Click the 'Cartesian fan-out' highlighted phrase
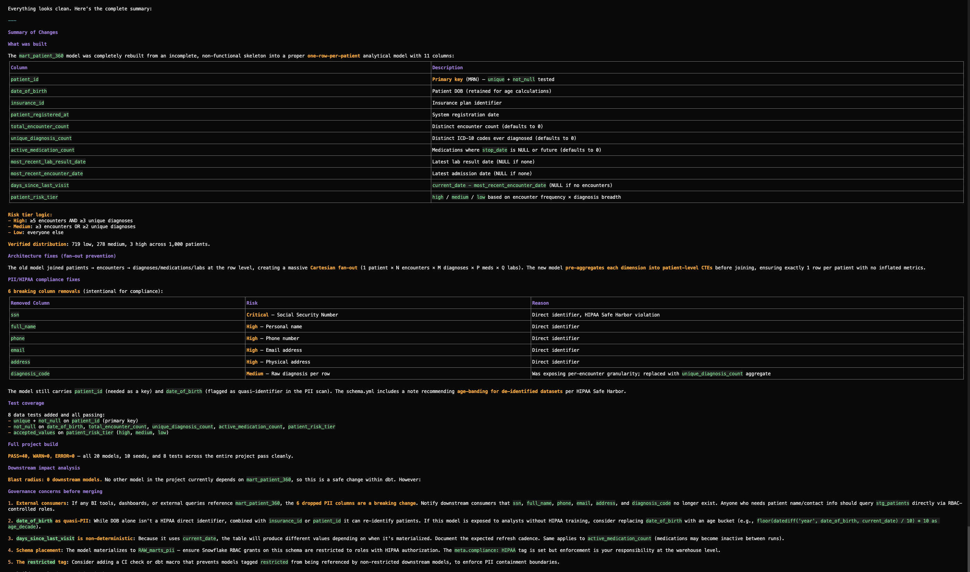 pos(334,268)
